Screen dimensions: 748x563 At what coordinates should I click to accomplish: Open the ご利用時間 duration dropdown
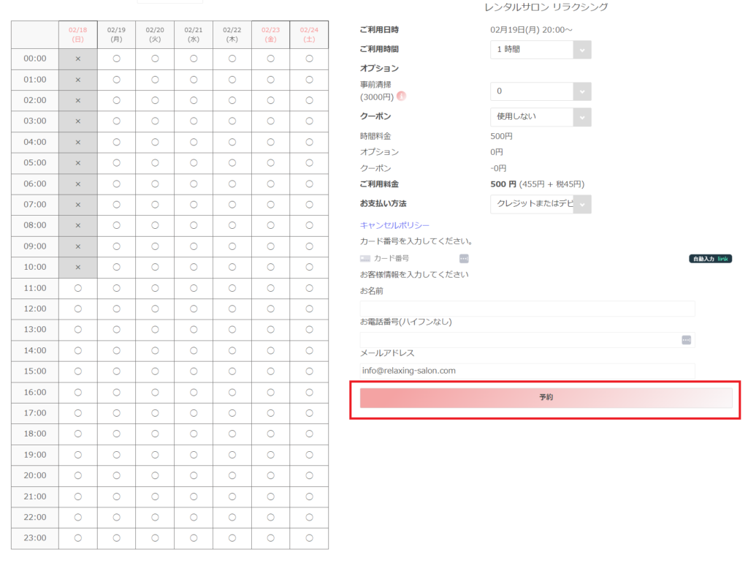[541, 50]
